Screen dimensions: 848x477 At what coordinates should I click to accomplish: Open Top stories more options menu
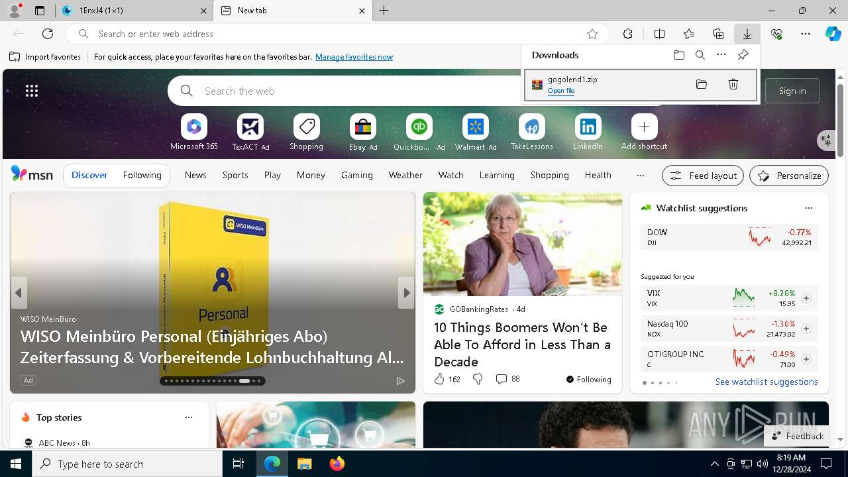click(x=189, y=417)
